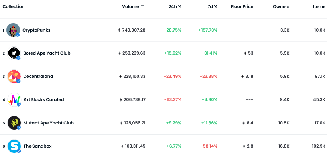
Task: Click the Mutant Ape Yacht Club avatar
Action: tap(14, 123)
